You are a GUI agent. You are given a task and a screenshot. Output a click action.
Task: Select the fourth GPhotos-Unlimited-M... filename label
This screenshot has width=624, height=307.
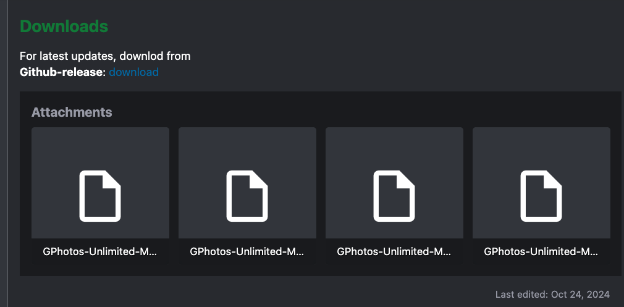pyautogui.click(x=541, y=251)
